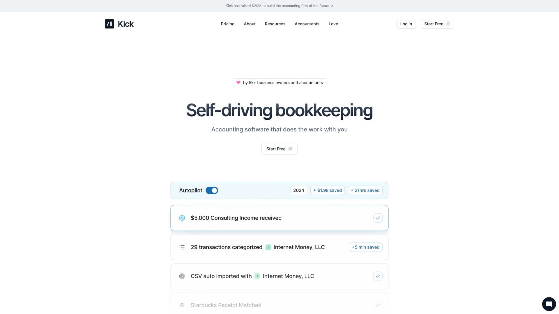The image size is (559, 314).
Task: Click the fingerprint icon beside CSV auto imported
Action: point(182,276)
